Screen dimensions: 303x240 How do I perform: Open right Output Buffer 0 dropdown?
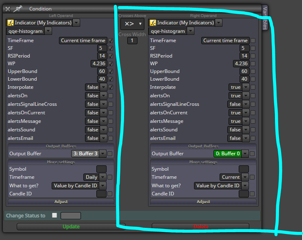(x=245, y=154)
